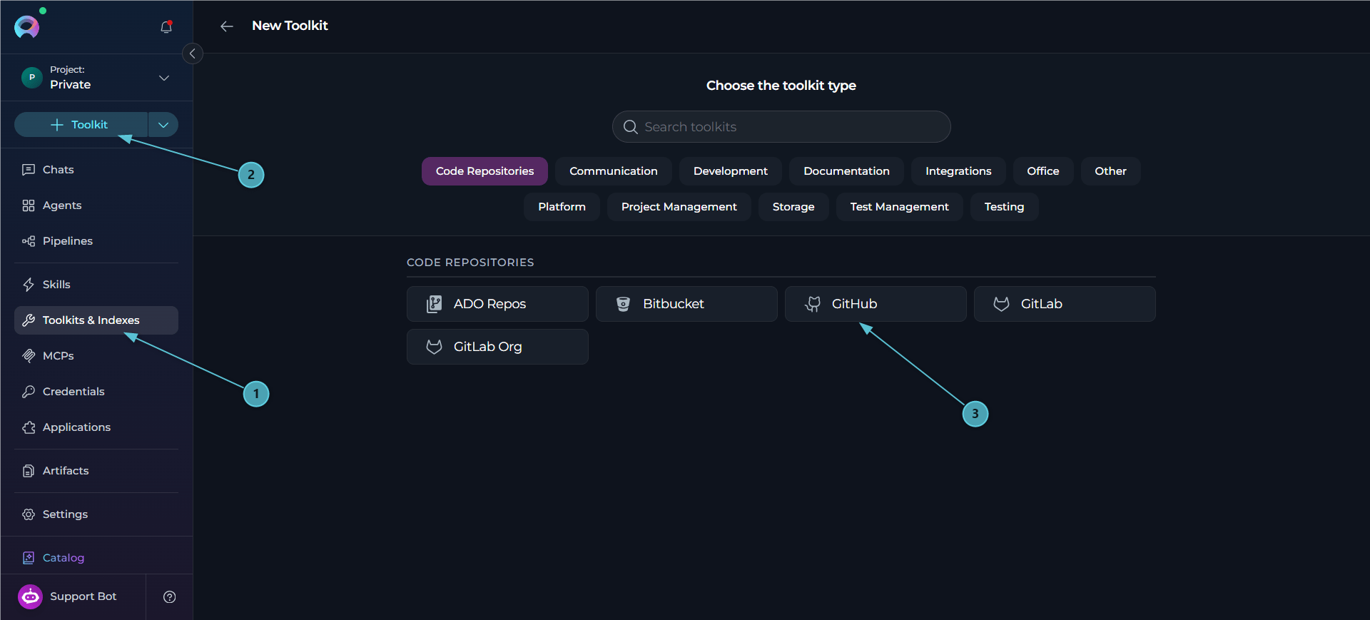Select the Communication category tab
Image resolution: width=1370 pixels, height=620 pixels.
[x=614, y=171]
